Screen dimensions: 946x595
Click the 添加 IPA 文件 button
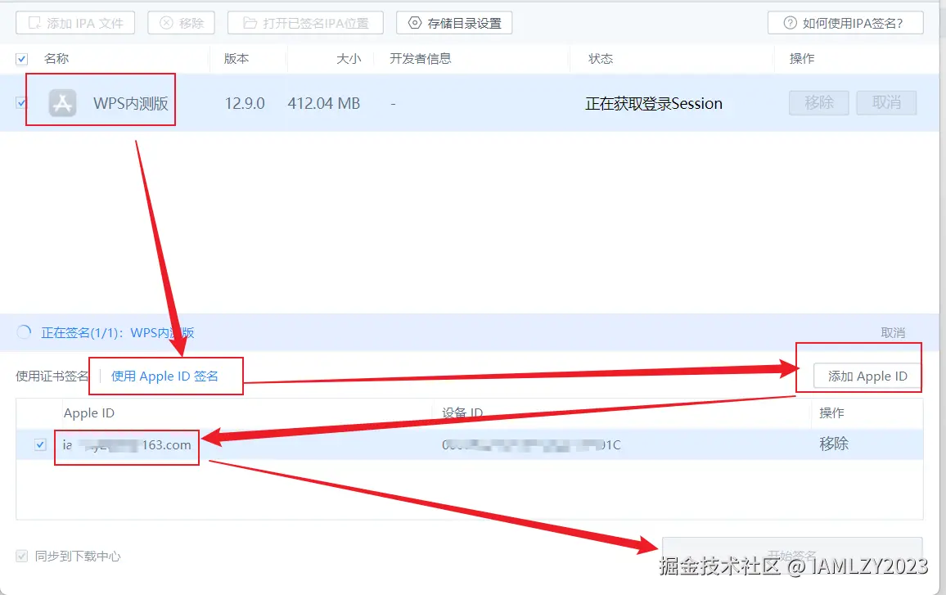(x=74, y=23)
